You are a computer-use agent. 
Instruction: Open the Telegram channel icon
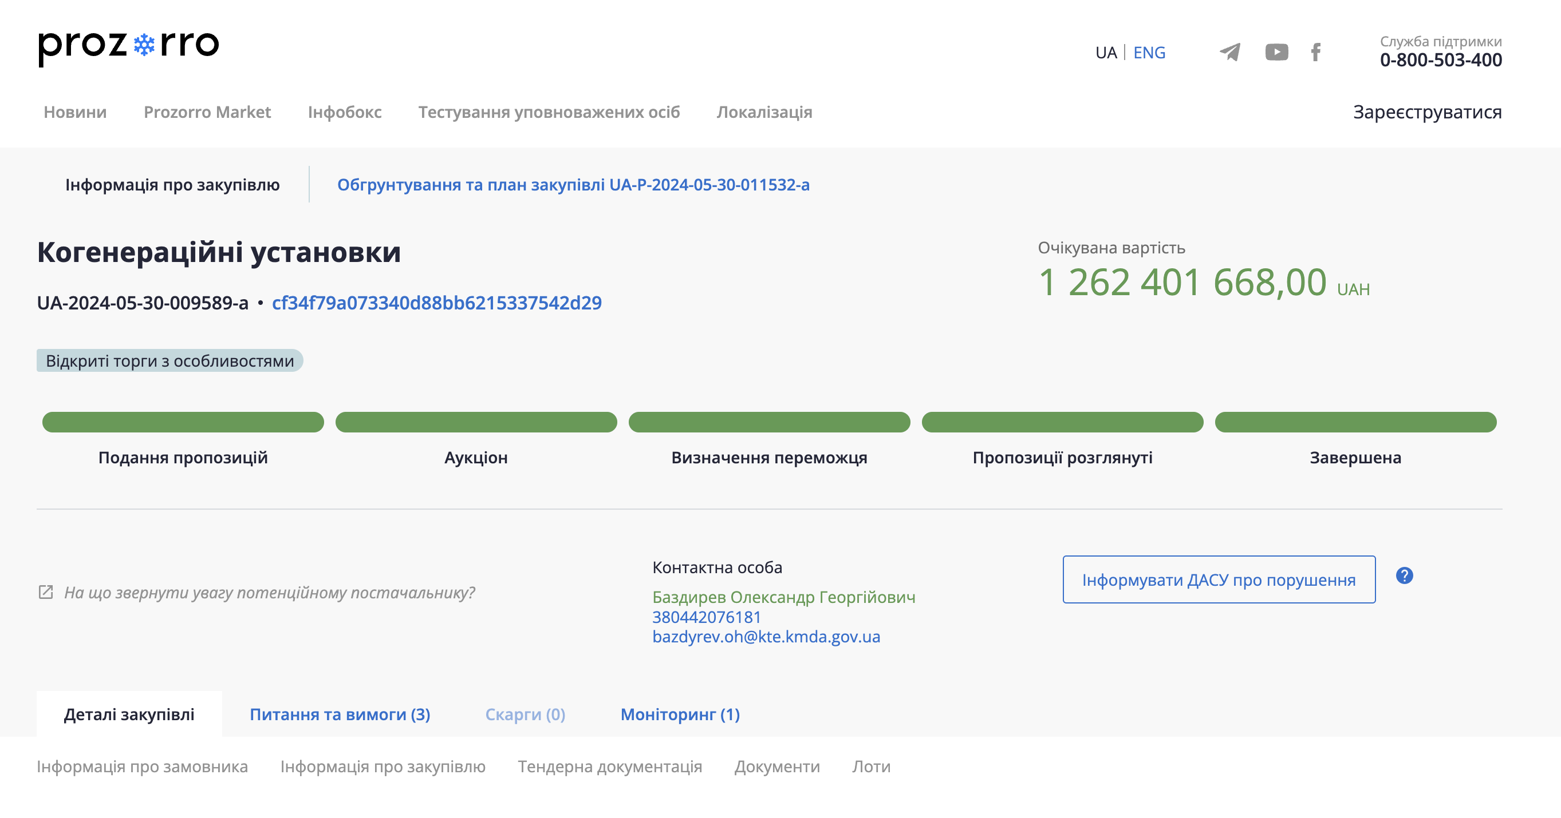(x=1229, y=52)
